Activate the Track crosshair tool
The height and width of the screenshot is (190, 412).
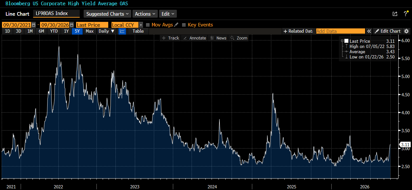click(x=171, y=38)
